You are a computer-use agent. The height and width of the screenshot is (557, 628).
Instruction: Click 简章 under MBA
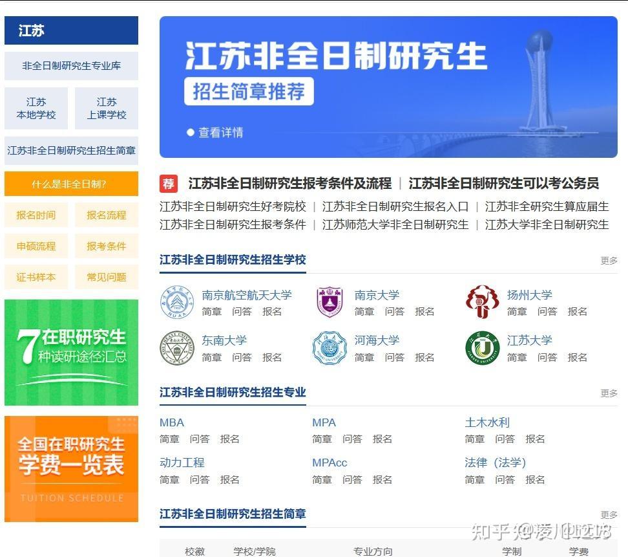coord(169,439)
